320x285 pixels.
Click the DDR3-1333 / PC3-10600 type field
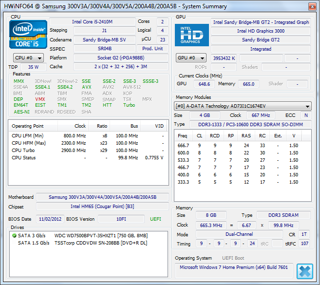(x=250, y=125)
